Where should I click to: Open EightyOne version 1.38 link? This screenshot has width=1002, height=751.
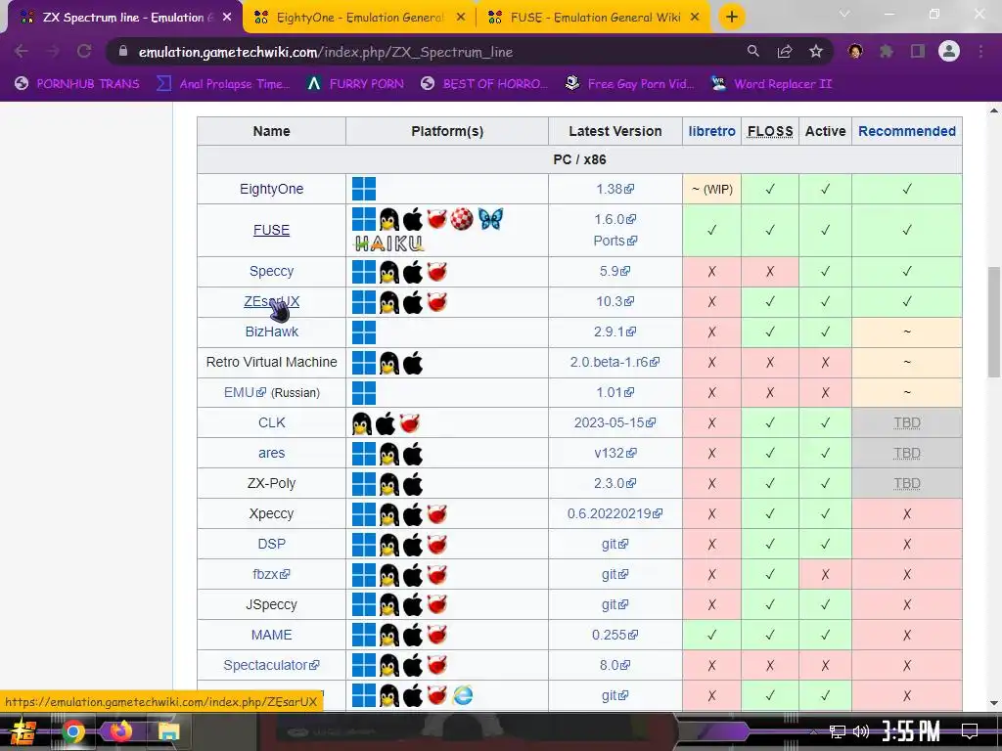(615, 189)
